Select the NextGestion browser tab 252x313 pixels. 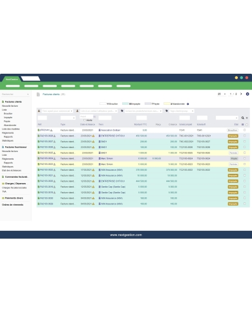tap(12, 79)
